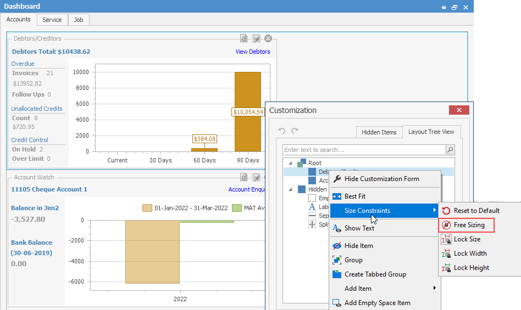Click the refresh icon on Account Watch
The width and height of the screenshot is (521, 310).
click(x=244, y=177)
